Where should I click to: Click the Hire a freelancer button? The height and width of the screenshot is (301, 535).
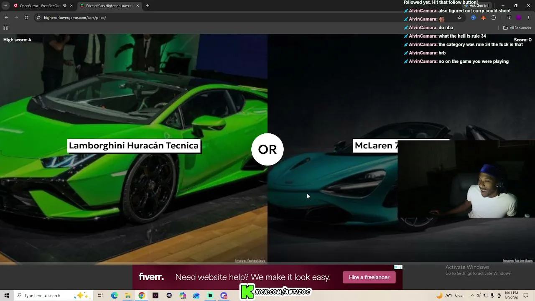369,277
